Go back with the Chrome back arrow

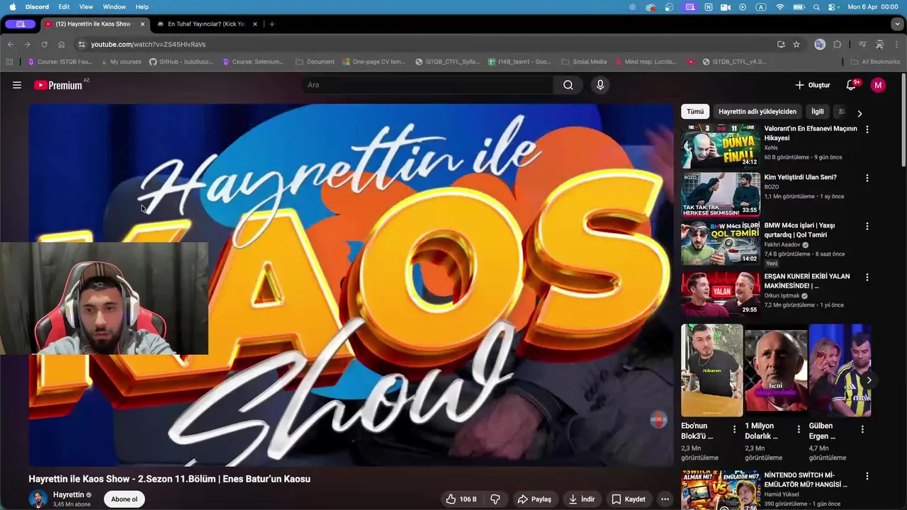coord(10,44)
